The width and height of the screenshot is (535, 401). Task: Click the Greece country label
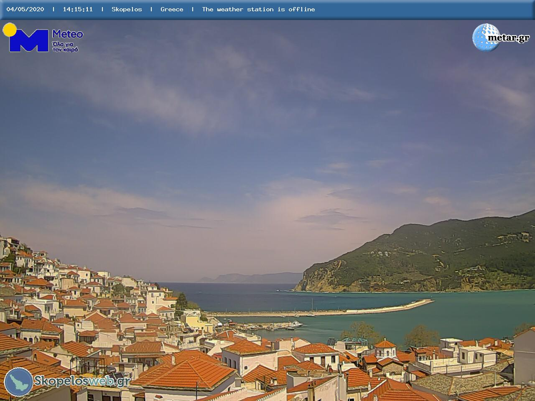[x=172, y=9]
